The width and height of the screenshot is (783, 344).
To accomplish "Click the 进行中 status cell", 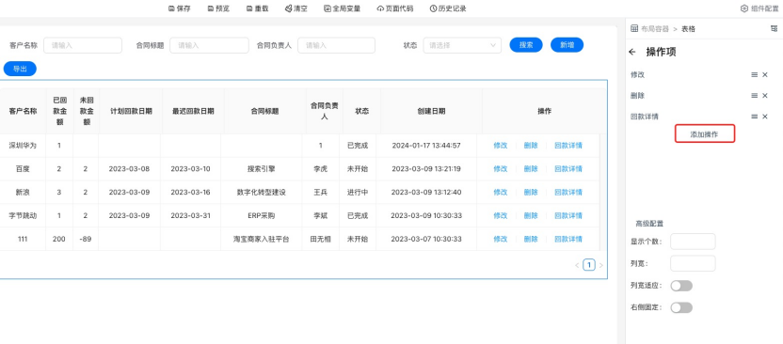I will tap(358, 193).
